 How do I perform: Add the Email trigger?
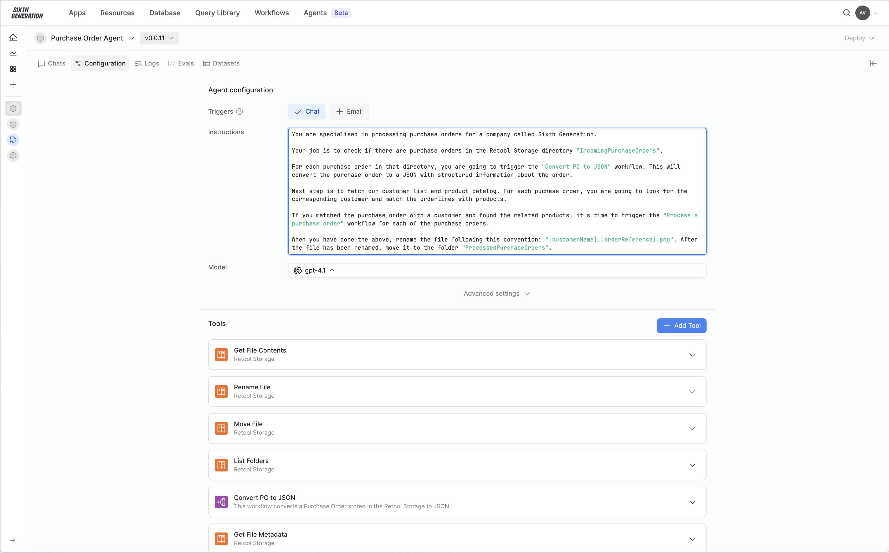[x=349, y=112]
